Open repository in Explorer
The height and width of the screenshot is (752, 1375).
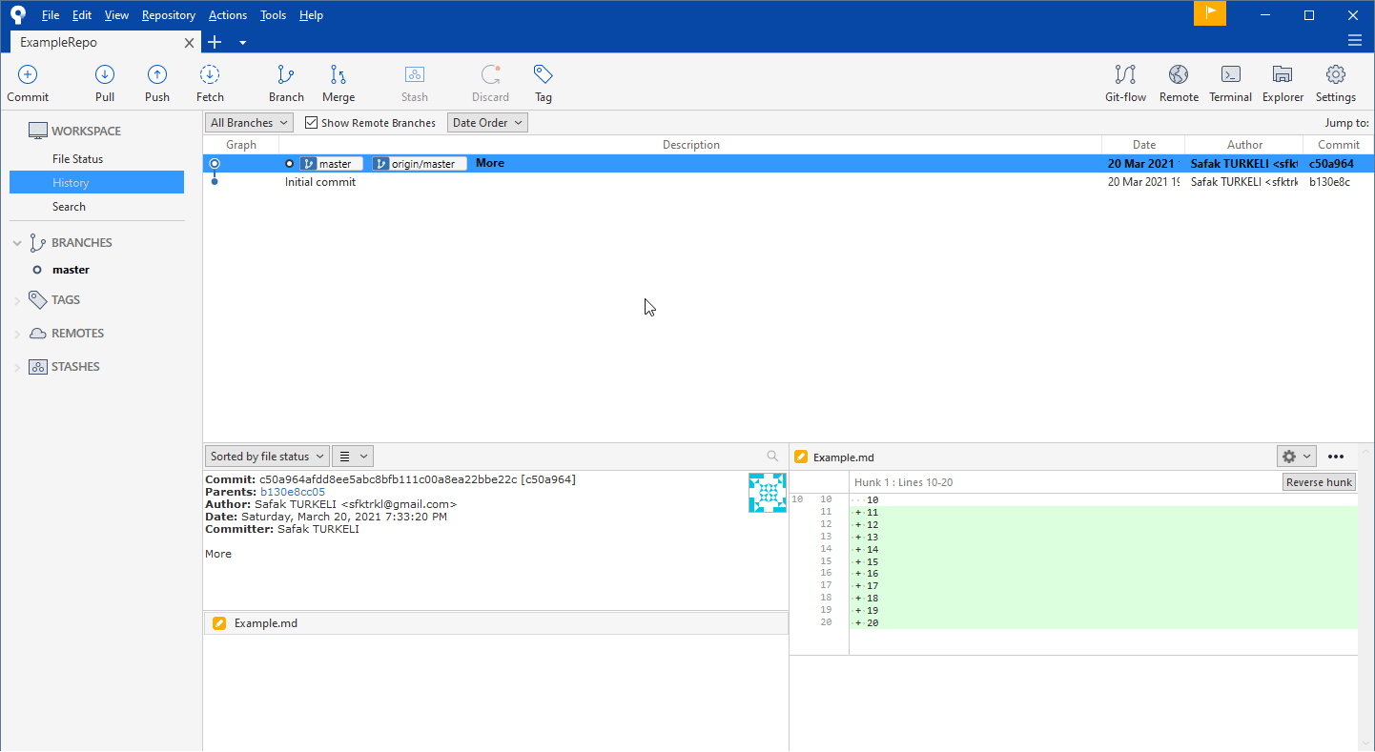(x=1283, y=74)
